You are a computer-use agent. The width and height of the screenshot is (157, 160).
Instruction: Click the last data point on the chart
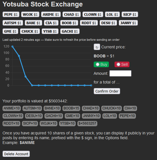(x=91, y=85)
